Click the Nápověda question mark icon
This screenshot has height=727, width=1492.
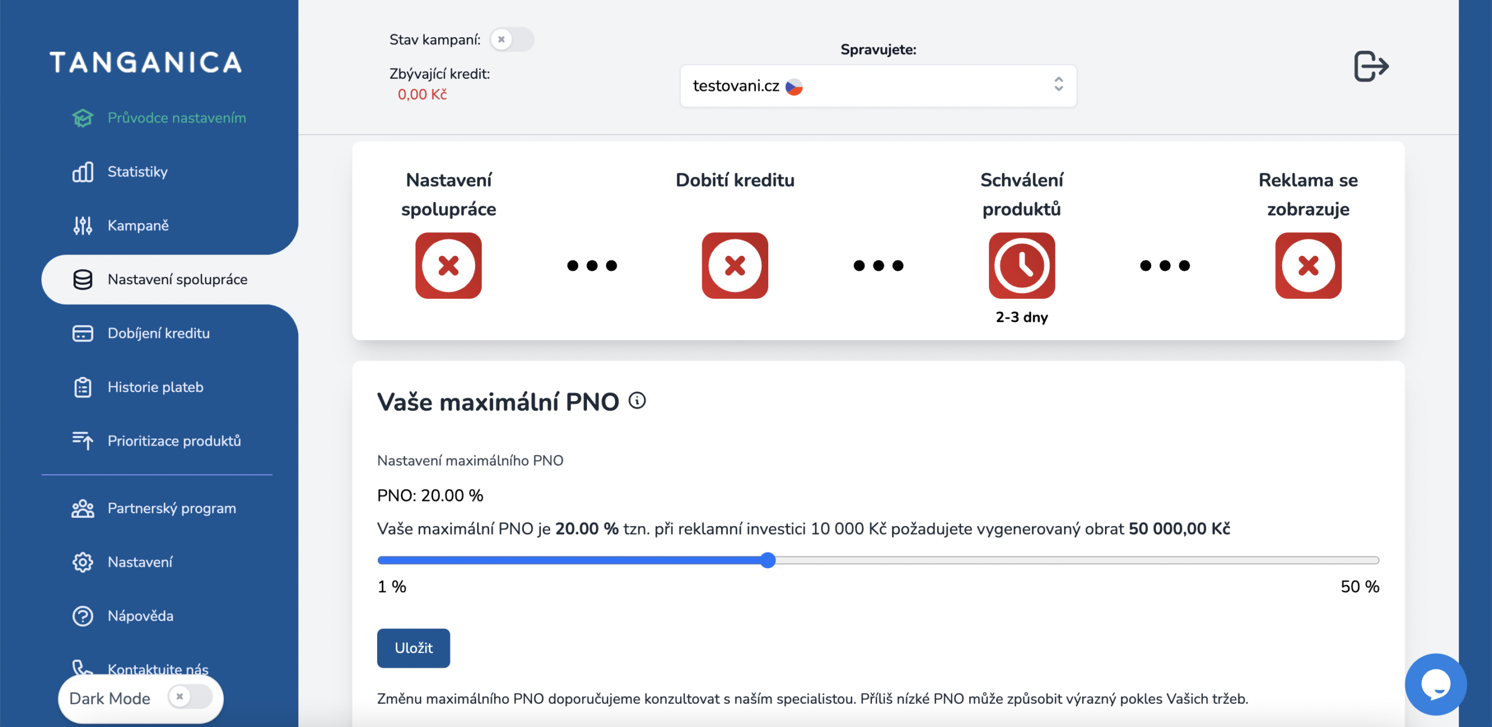point(82,616)
